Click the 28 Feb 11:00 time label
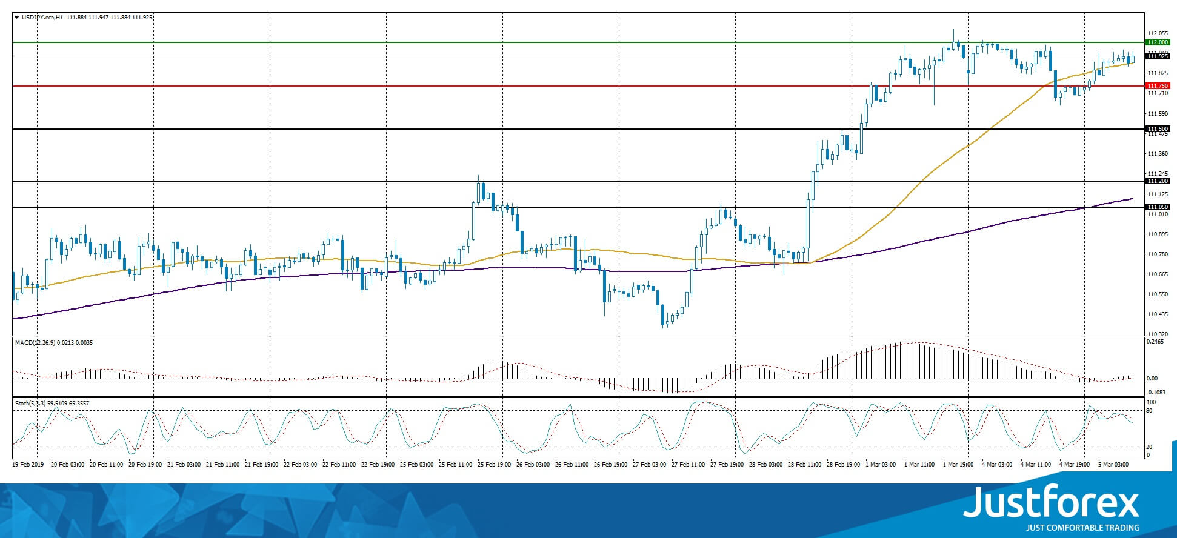 coord(805,465)
